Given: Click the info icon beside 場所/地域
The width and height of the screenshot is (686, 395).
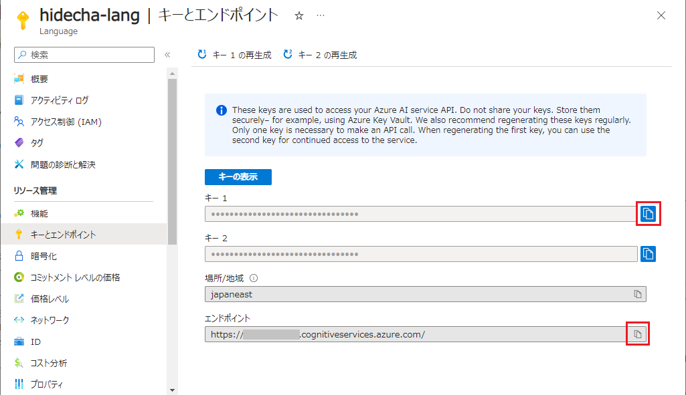Looking at the screenshot, I should pyautogui.click(x=253, y=278).
